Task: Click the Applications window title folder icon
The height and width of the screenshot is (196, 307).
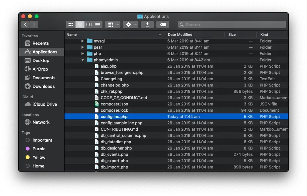Action: pyautogui.click(x=140, y=16)
